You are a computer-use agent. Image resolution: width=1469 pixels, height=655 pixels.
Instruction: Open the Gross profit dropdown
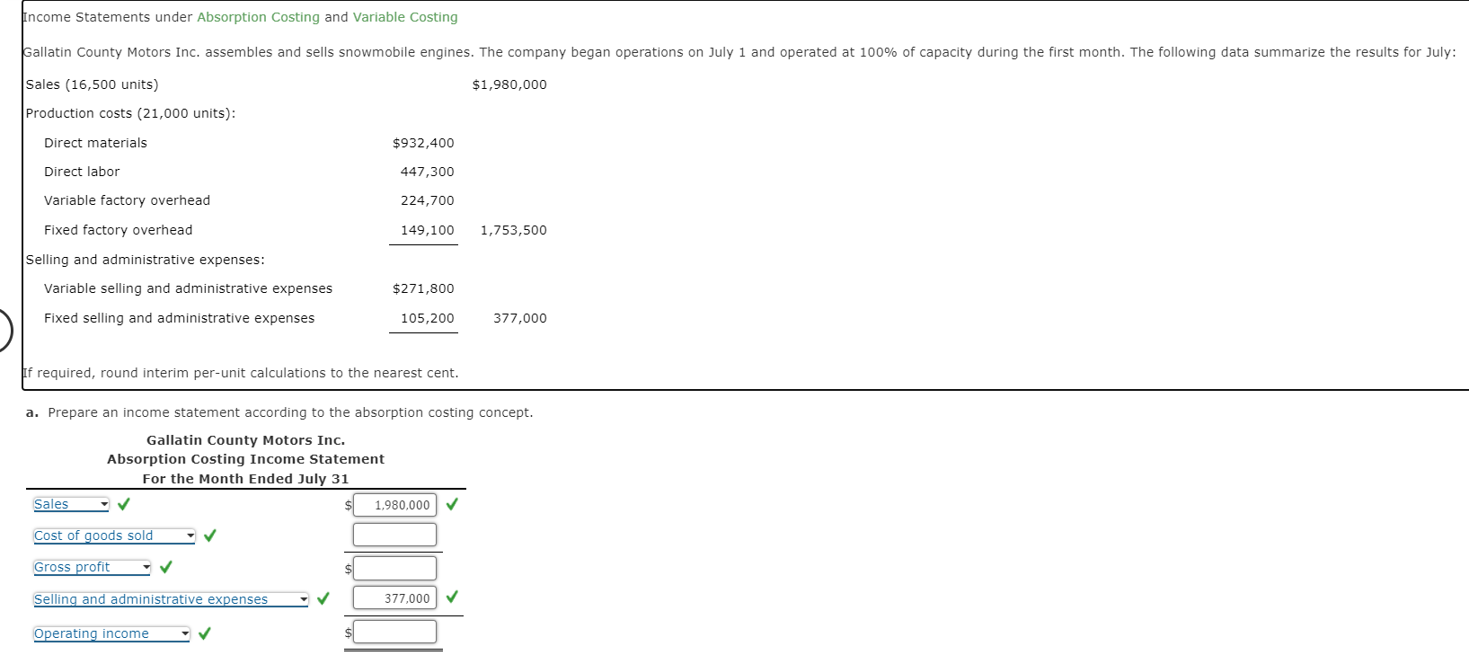[93, 568]
